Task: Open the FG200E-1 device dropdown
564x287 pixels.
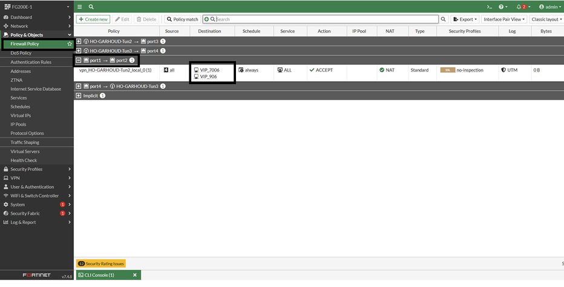Action: tap(37, 7)
